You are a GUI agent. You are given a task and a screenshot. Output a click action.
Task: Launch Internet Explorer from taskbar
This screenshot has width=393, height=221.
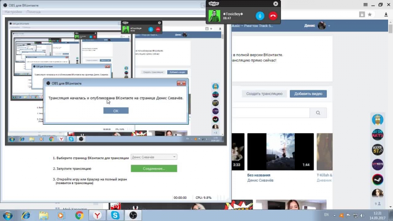26,216
